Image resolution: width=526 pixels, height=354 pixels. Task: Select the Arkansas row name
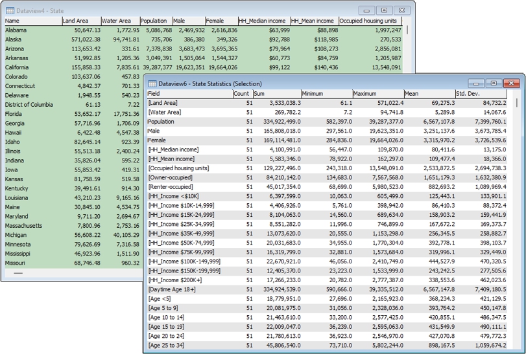pos(16,58)
